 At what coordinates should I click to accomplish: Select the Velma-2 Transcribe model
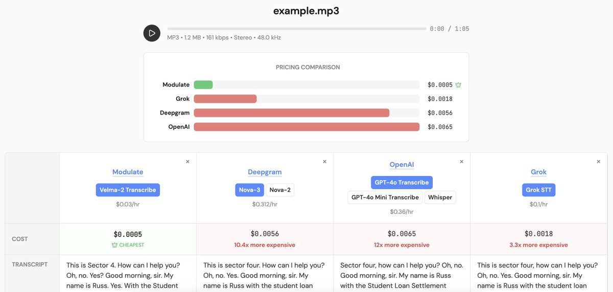click(x=128, y=190)
